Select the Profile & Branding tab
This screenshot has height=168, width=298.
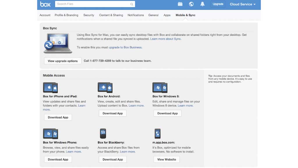pos(66,15)
